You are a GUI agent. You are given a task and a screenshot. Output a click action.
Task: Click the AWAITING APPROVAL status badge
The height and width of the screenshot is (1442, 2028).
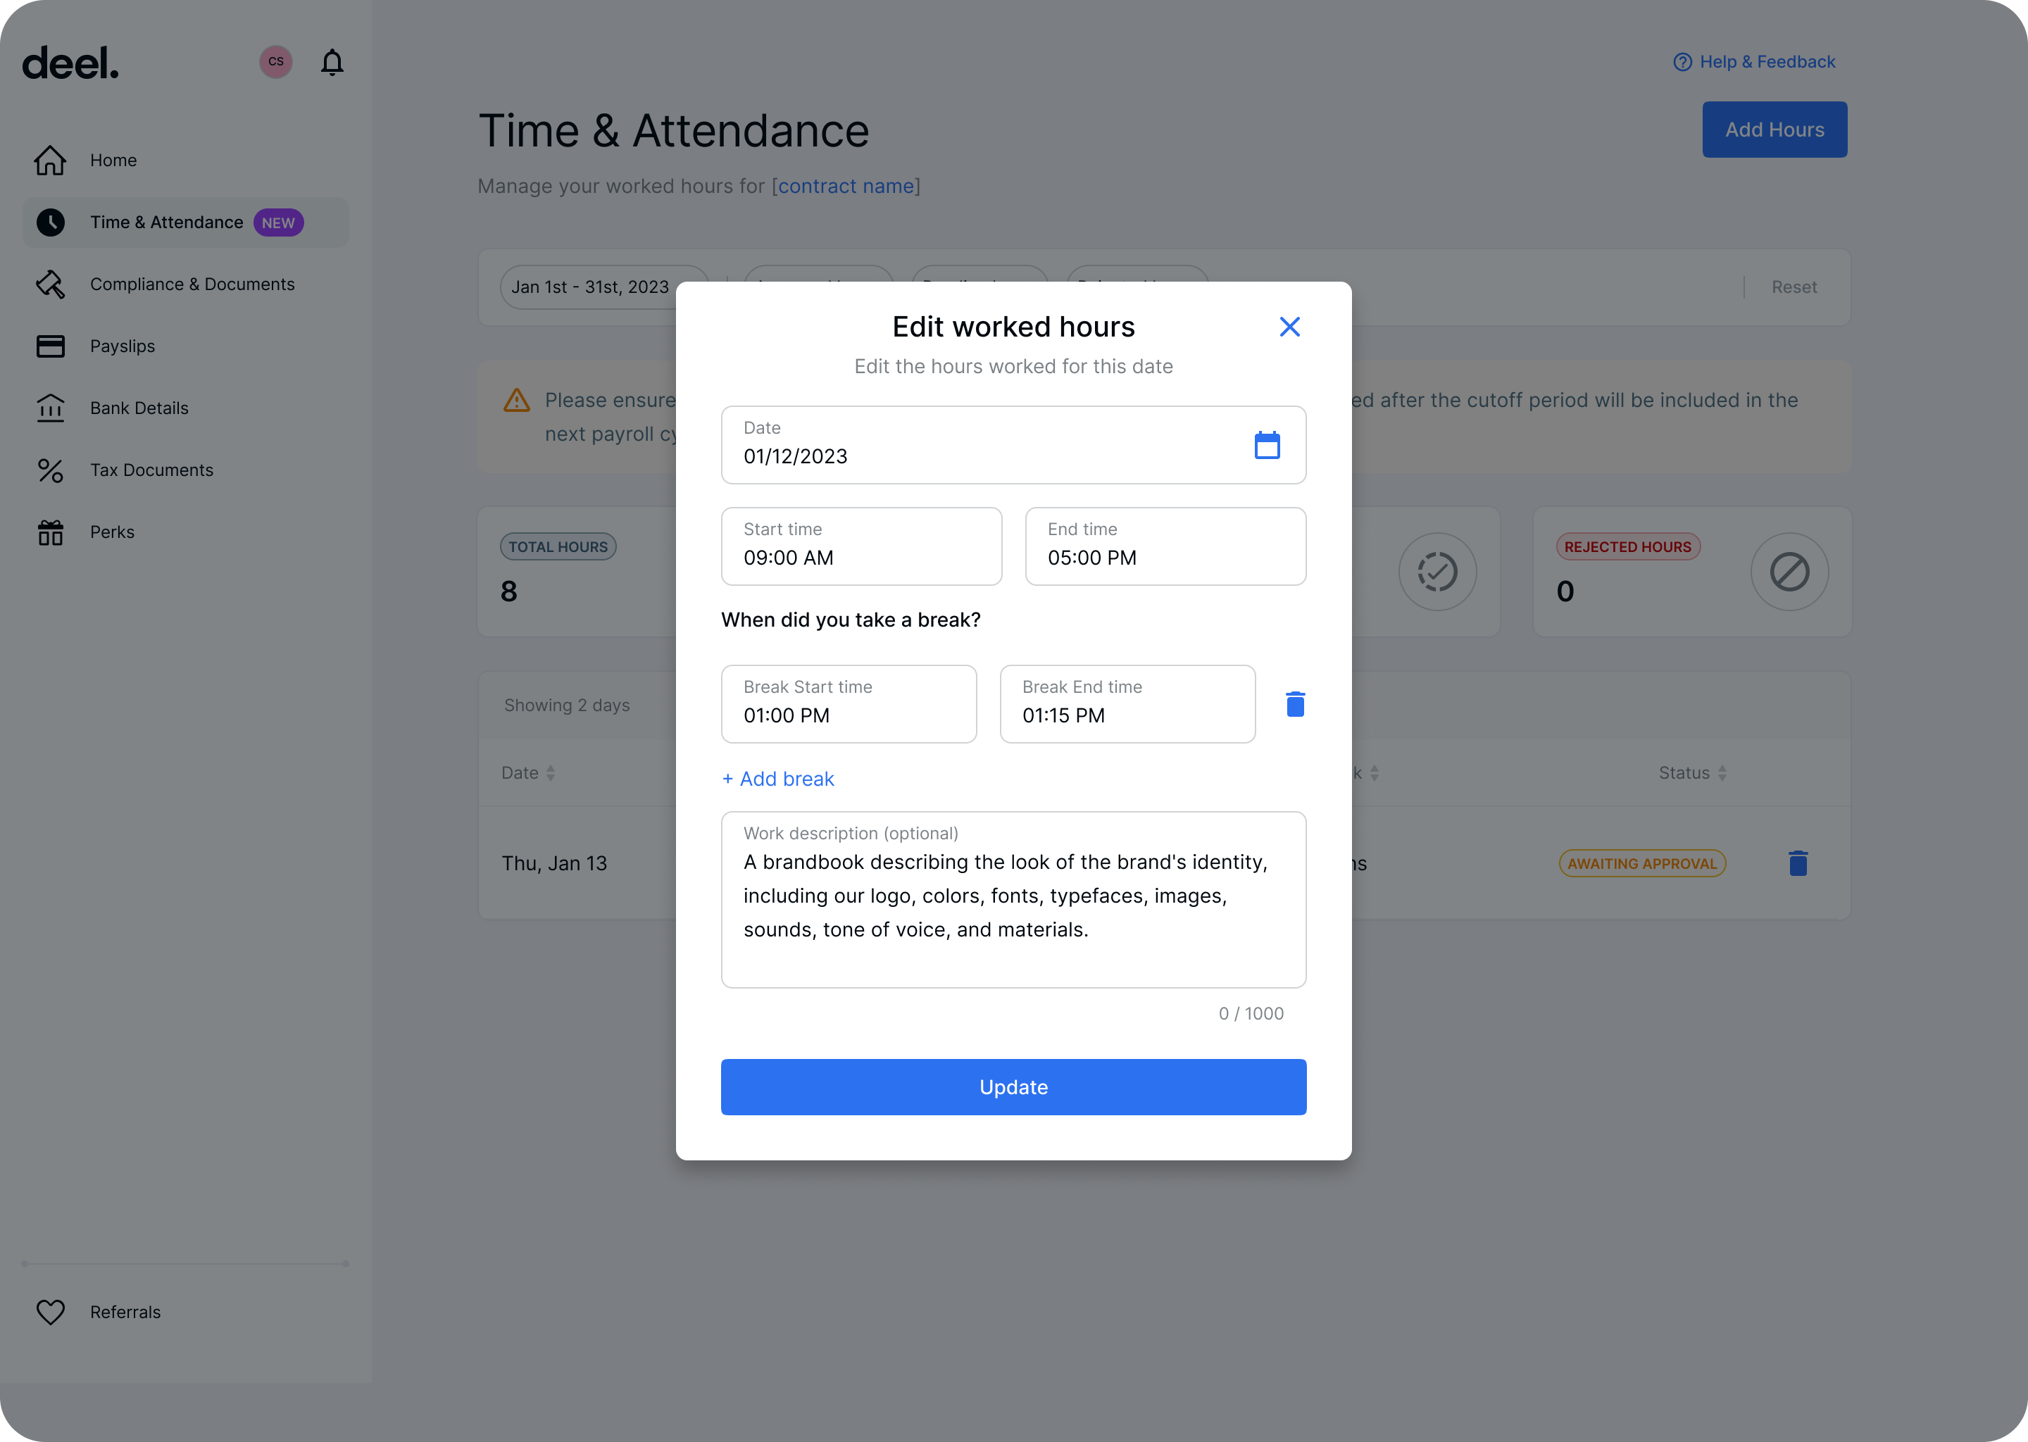pyautogui.click(x=1641, y=863)
